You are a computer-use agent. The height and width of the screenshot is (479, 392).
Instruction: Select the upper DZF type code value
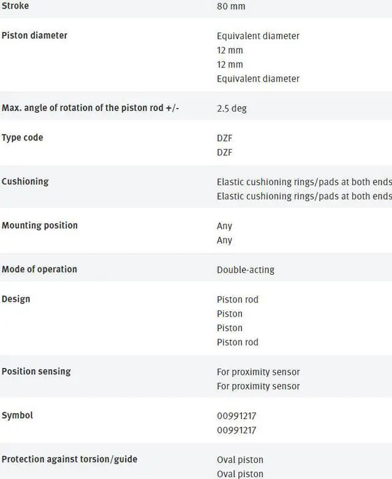click(225, 138)
